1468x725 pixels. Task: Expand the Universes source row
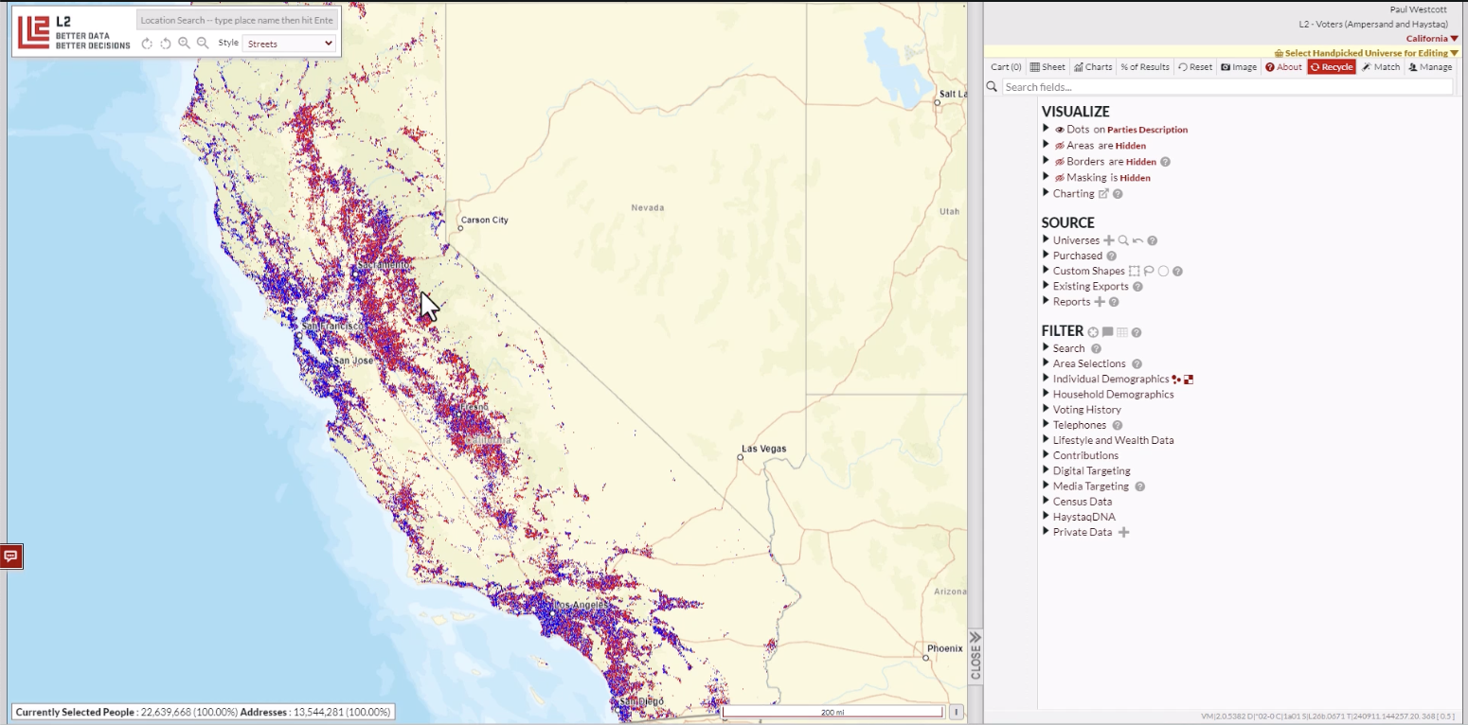pos(1046,239)
